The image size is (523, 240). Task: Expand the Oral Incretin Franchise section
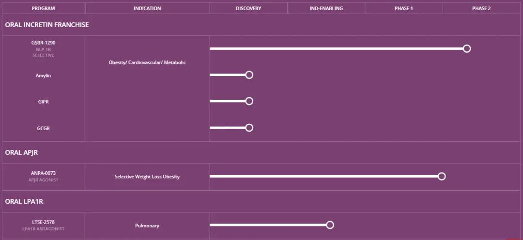[x=47, y=25]
